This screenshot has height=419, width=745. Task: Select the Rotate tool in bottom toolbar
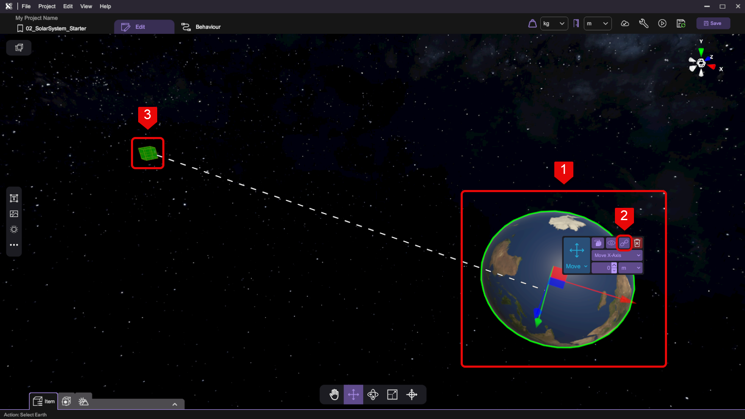(373, 395)
